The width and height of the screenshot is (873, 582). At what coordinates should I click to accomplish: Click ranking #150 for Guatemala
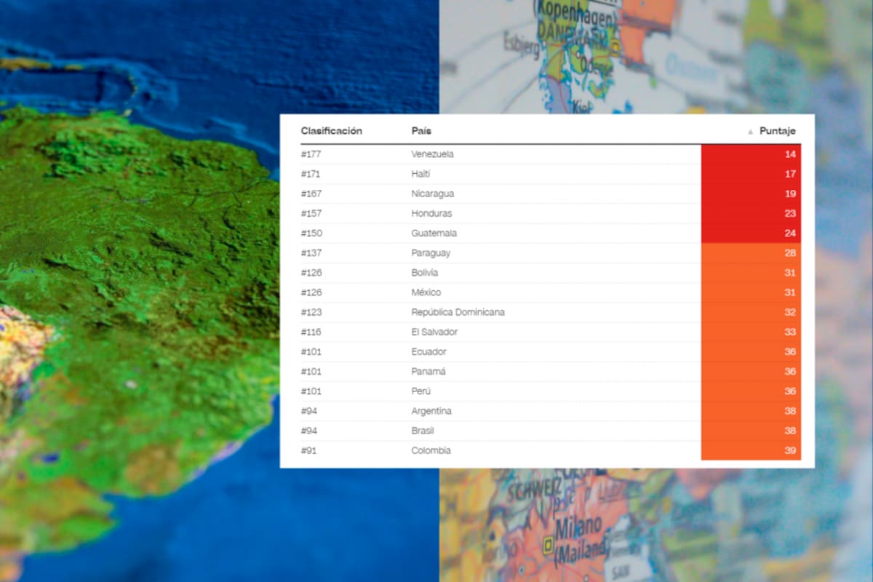click(x=311, y=234)
